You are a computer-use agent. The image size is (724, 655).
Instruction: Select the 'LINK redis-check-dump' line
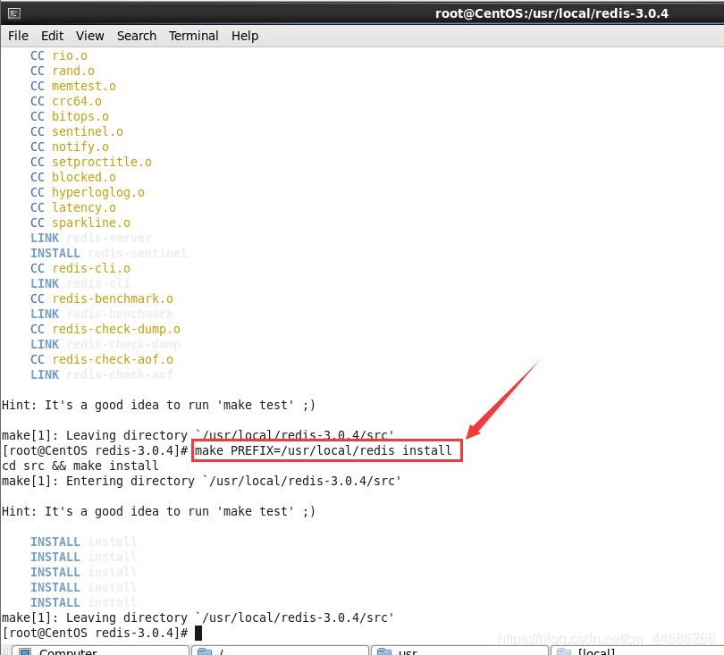(x=105, y=345)
